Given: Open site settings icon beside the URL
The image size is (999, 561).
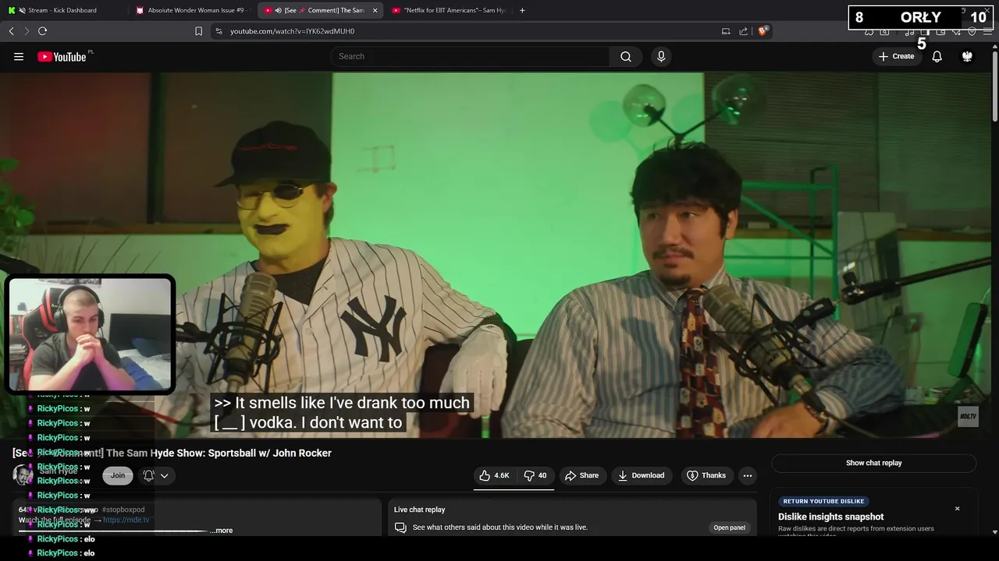Looking at the screenshot, I should tap(219, 31).
